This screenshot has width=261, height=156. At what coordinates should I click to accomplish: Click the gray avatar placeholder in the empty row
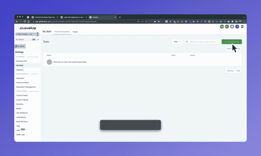[49, 62]
